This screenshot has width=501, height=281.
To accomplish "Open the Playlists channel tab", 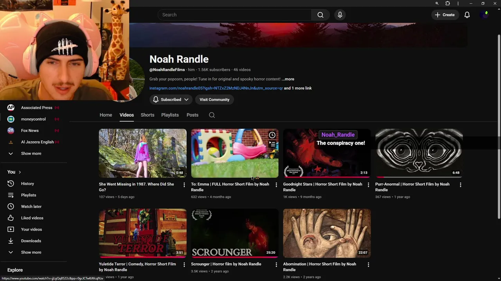I will pos(170,115).
